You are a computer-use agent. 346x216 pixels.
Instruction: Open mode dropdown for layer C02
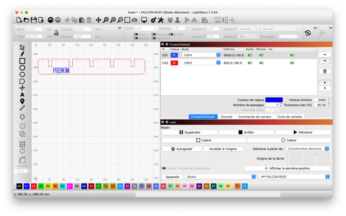pos(201,63)
